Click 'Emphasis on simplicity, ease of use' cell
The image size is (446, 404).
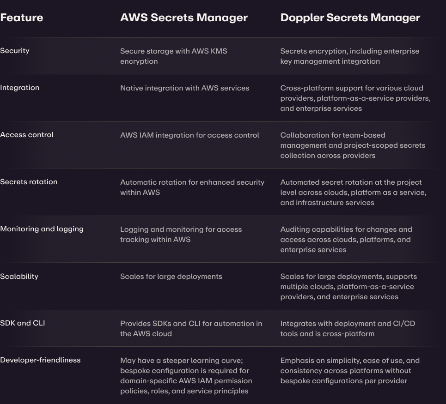(350, 370)
